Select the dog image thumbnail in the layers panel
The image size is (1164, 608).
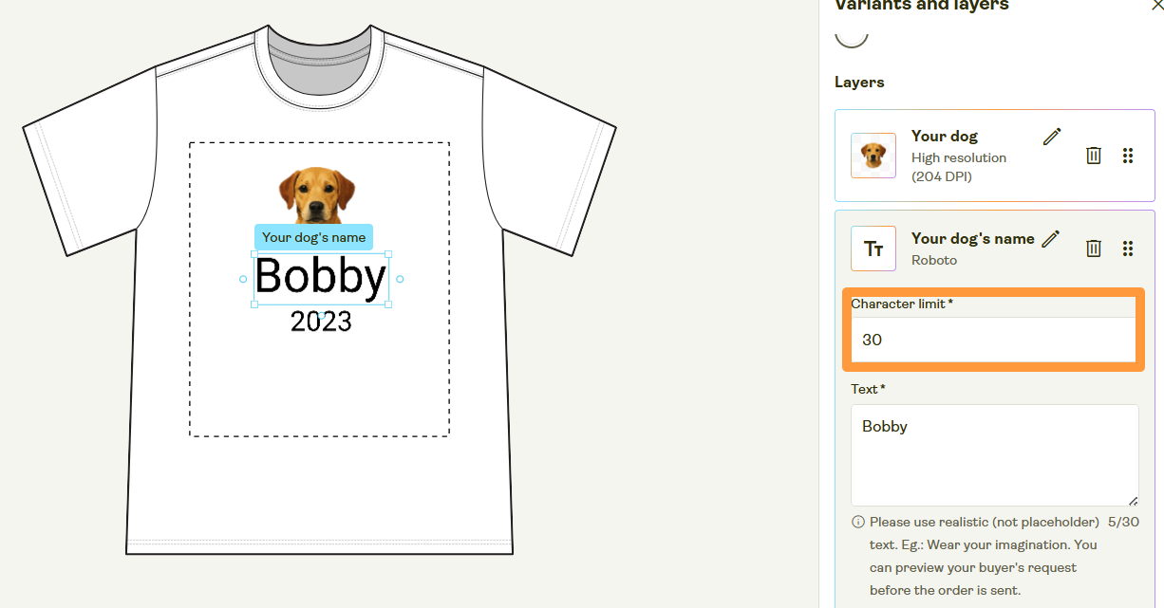873,155
